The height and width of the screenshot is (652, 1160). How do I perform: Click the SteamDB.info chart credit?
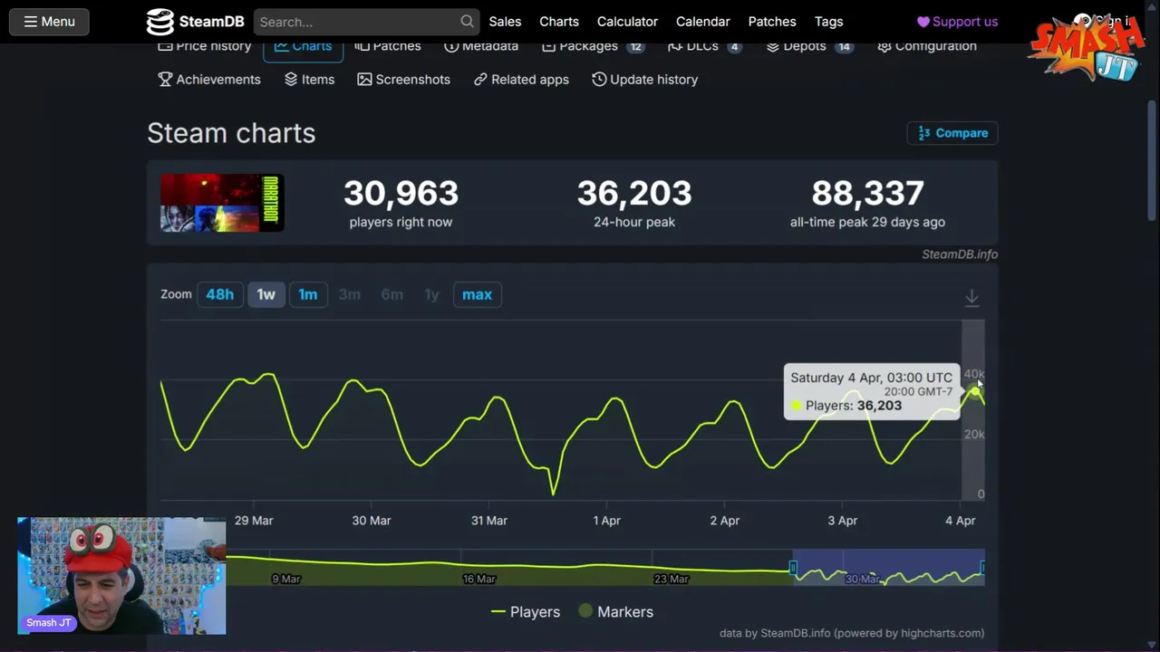960,254
